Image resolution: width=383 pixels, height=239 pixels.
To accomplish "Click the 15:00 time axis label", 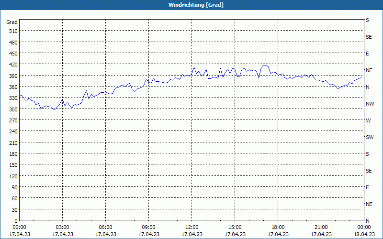I will (x=235, y=228).
